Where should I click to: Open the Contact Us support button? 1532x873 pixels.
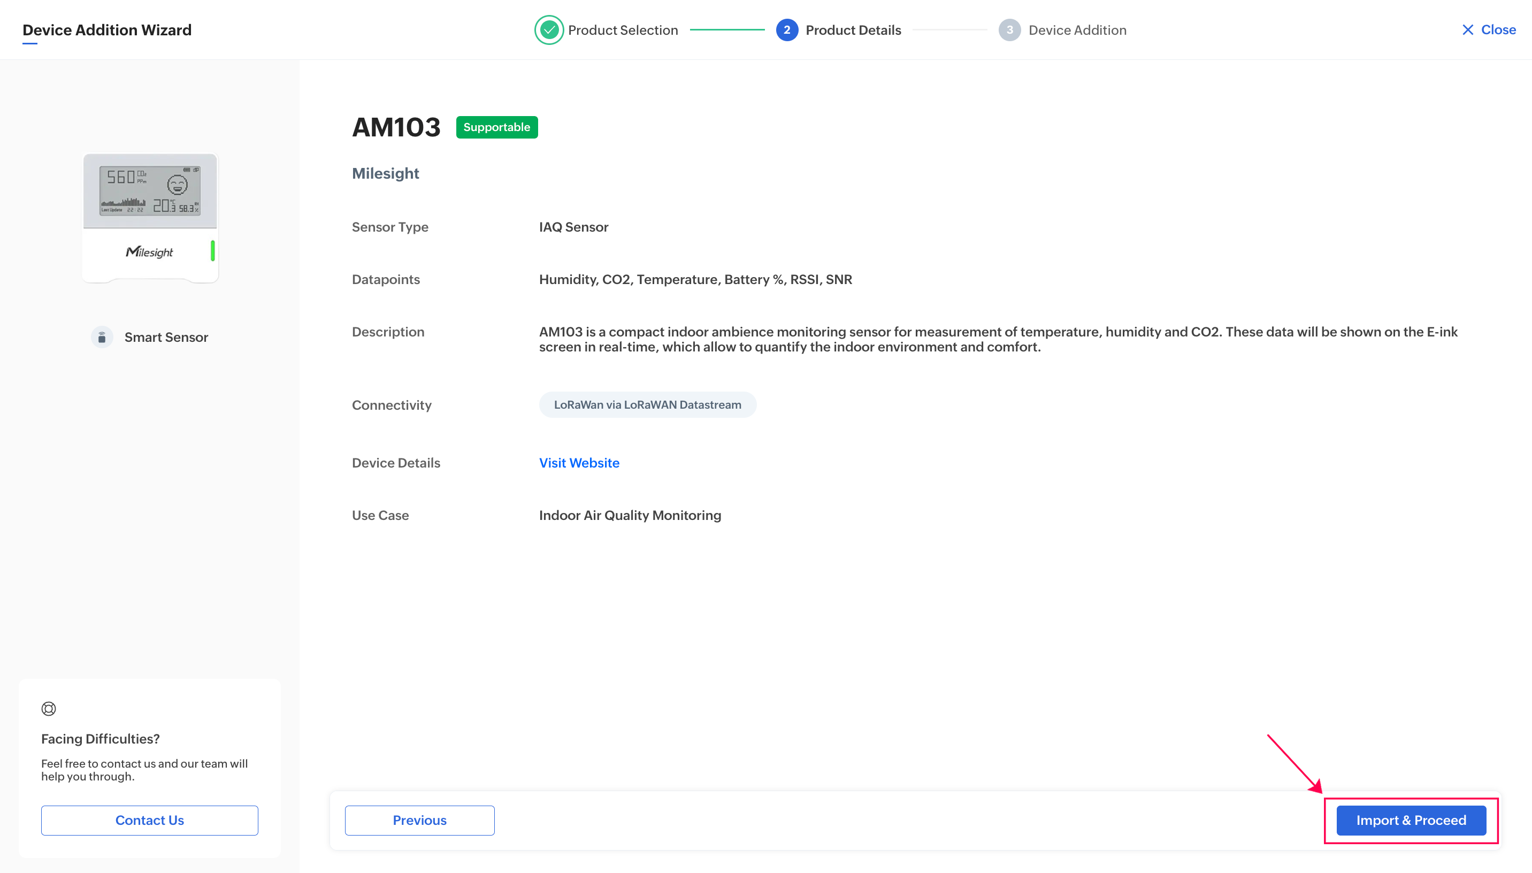tap(149, 820)
